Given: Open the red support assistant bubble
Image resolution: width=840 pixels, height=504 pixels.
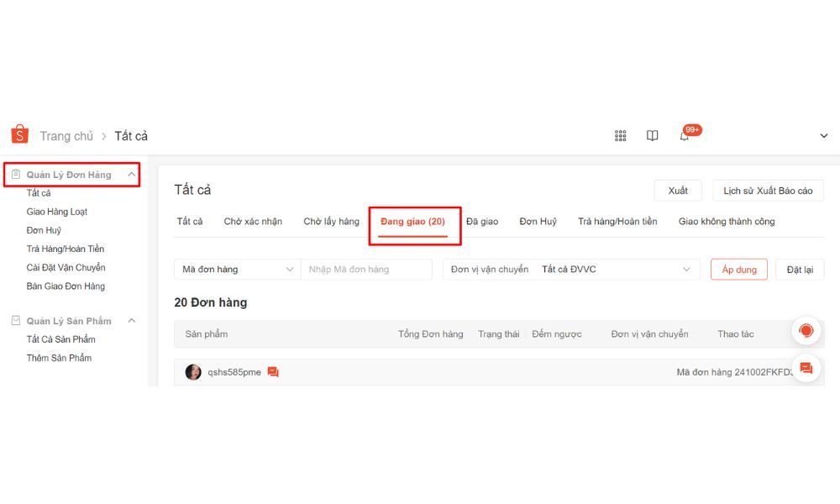Looking at the screenshot, I should point(806,330).
